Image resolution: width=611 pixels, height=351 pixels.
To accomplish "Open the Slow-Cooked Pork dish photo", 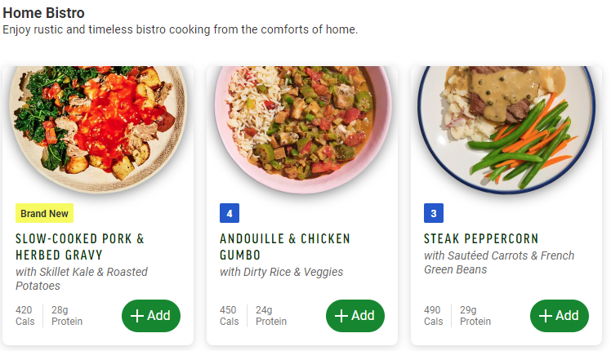I will 98,127.
